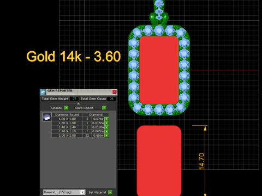Click the 0.07tw weight cell
Screen dimensions: 262x196
click(x=98, y=119)
